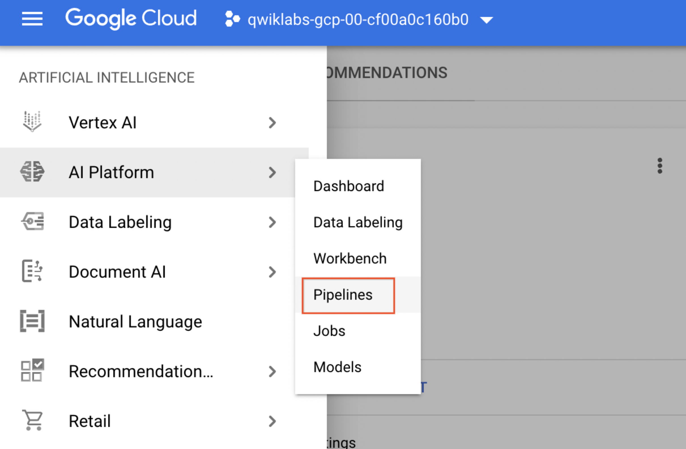The image size is (686, 449).
Task: Open the three-dot more options menu
Action: click(x=660, y=166)
